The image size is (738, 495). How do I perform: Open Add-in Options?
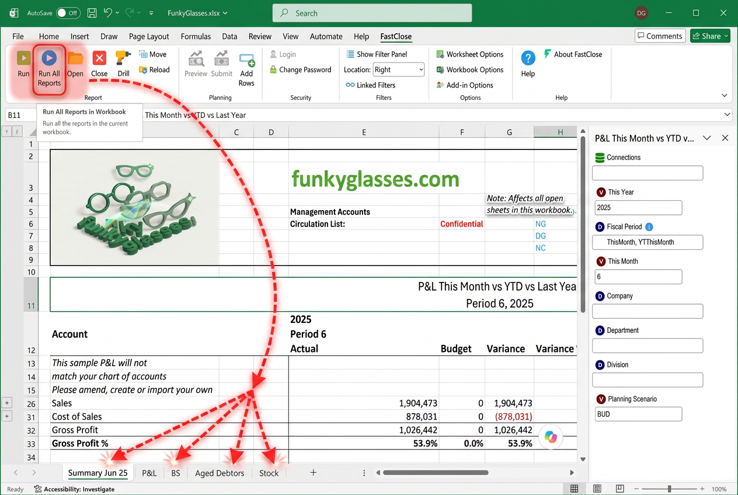pyautogui.click(x=465, y=85)
